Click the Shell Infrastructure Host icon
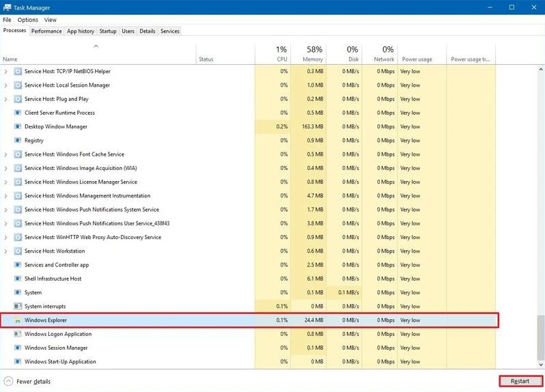This screenshot has width=545, height=392. [18, 279]
